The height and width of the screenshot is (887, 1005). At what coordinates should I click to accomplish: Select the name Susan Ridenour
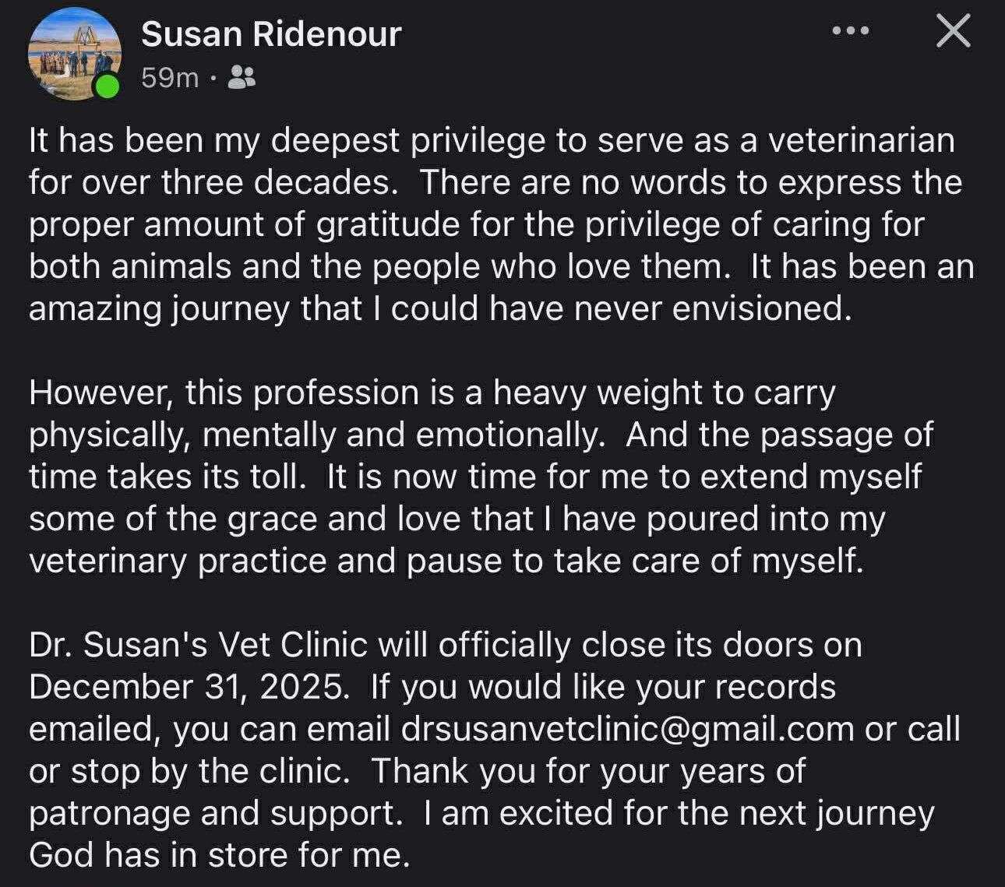270,34
